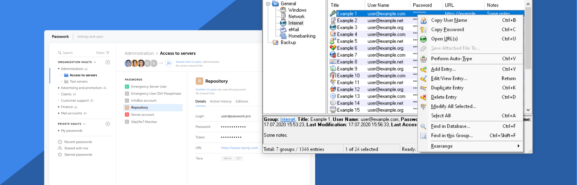The image size is (577, 185).
Task: Expand the Mail accounts vault
Action: tap(59, 113)
